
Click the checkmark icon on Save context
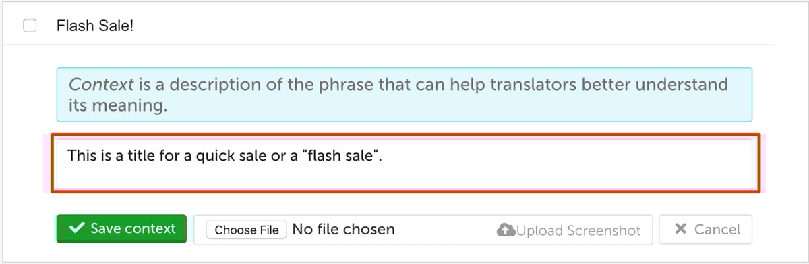pyautogui.click(x=76, y=228)
